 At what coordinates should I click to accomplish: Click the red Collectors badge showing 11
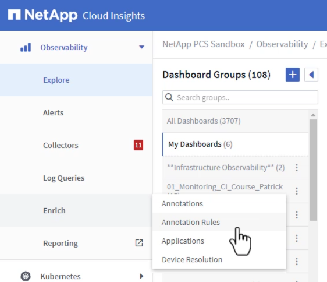point(138,145)
